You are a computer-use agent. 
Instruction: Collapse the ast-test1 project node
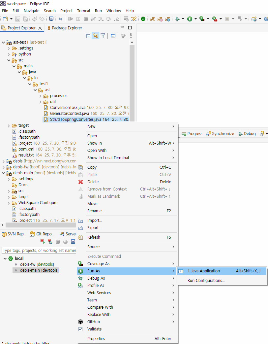(4, 42)
